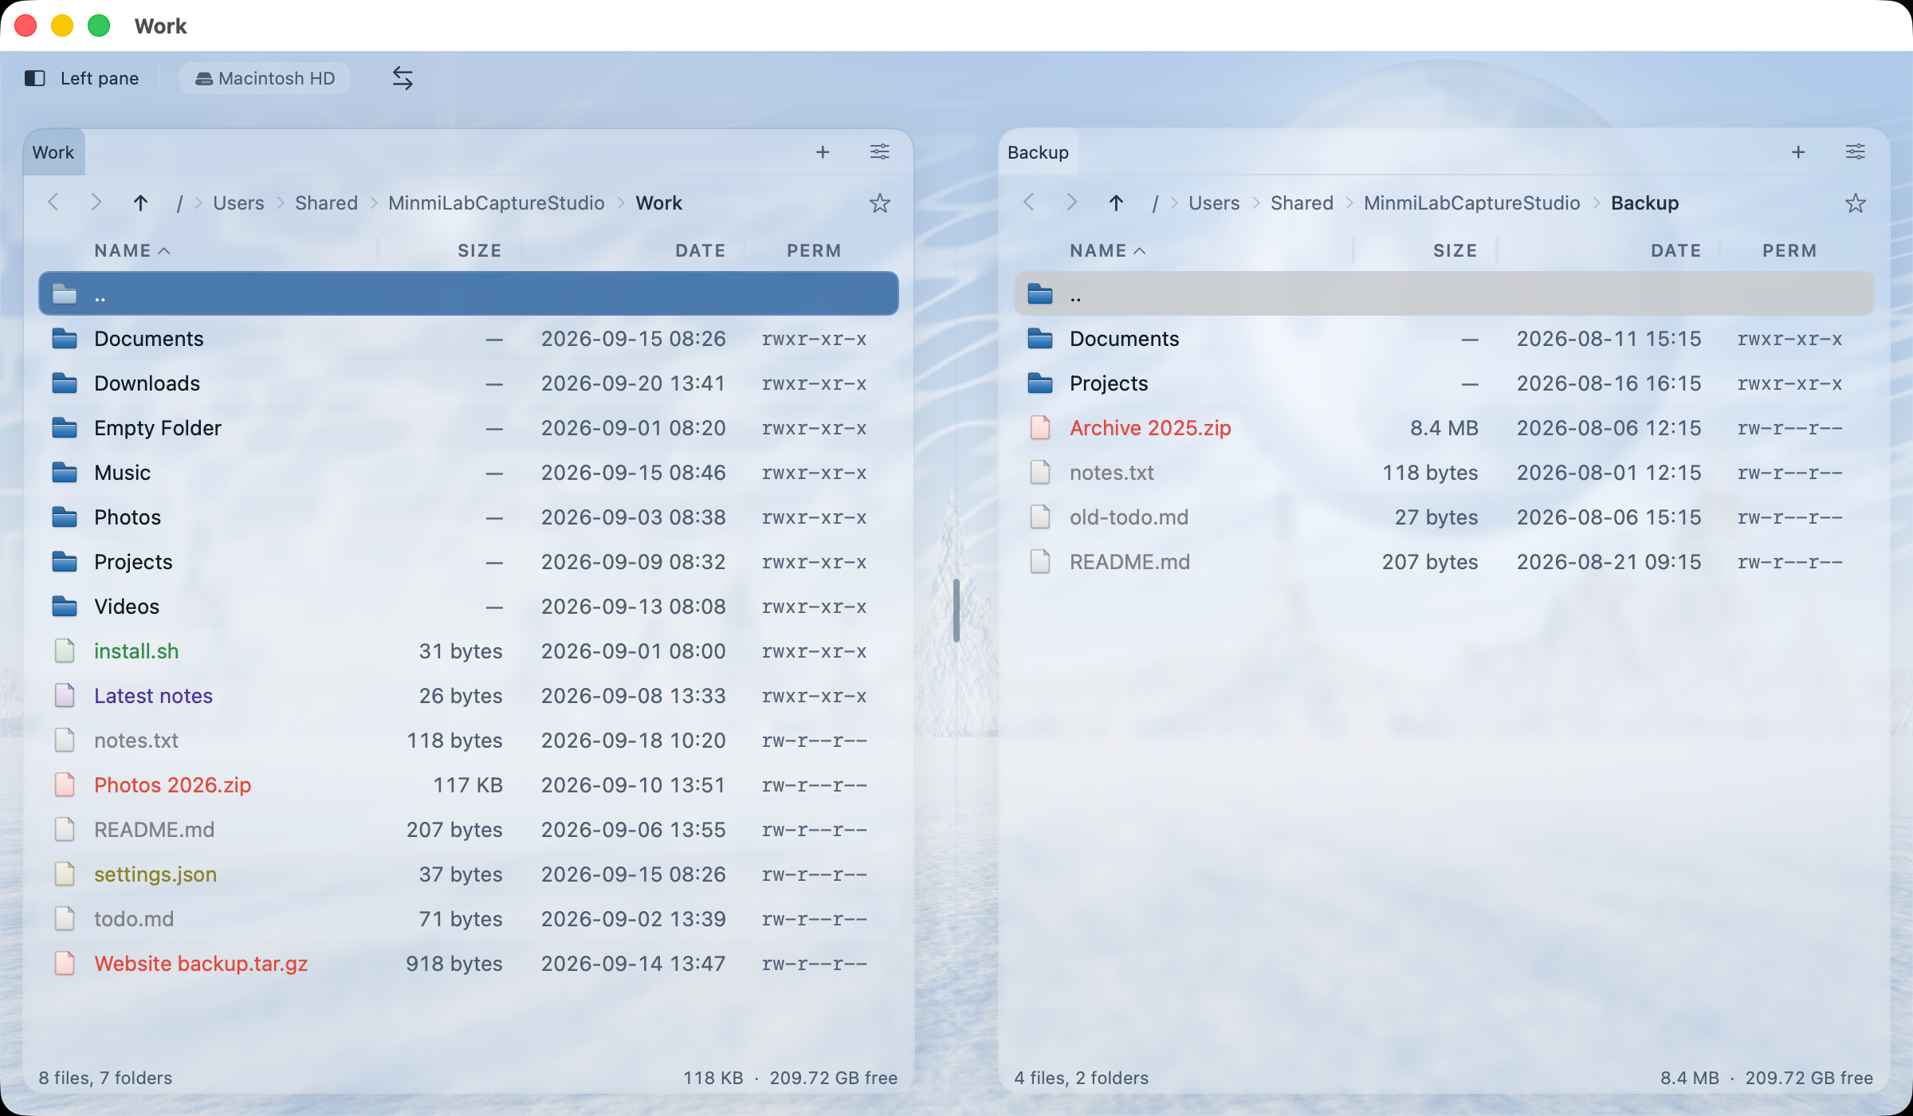The image size is (1913, 1116).
Task: Select parent folder row in Work pane
Action: click(469, 294)
